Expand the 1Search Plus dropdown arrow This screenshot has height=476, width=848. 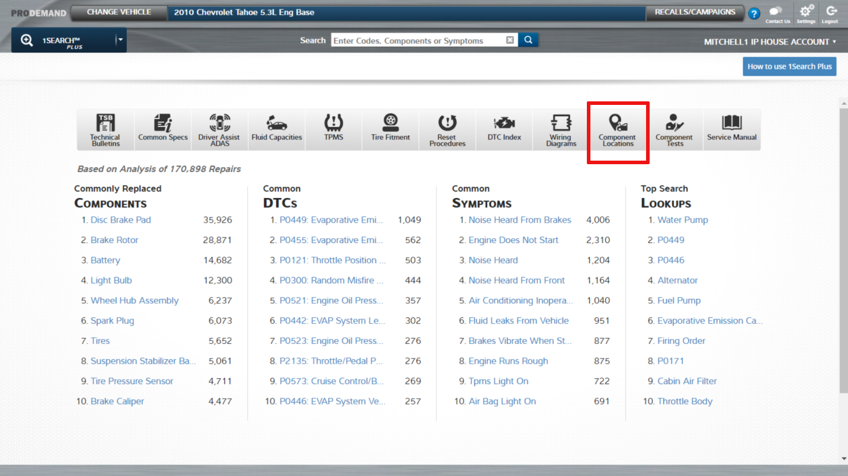(x=120, y=40)
